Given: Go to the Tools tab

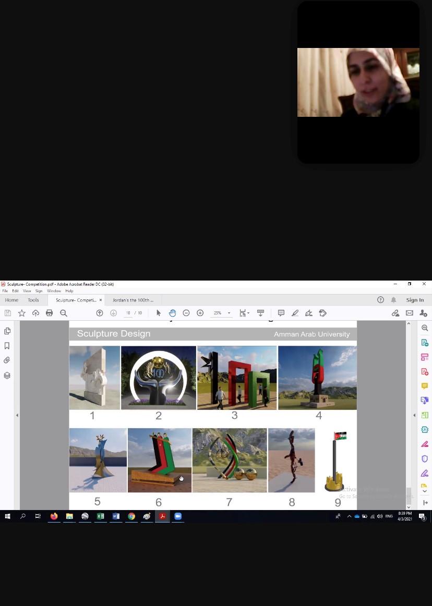Looking at the screenshot, I should coord(33,300).
